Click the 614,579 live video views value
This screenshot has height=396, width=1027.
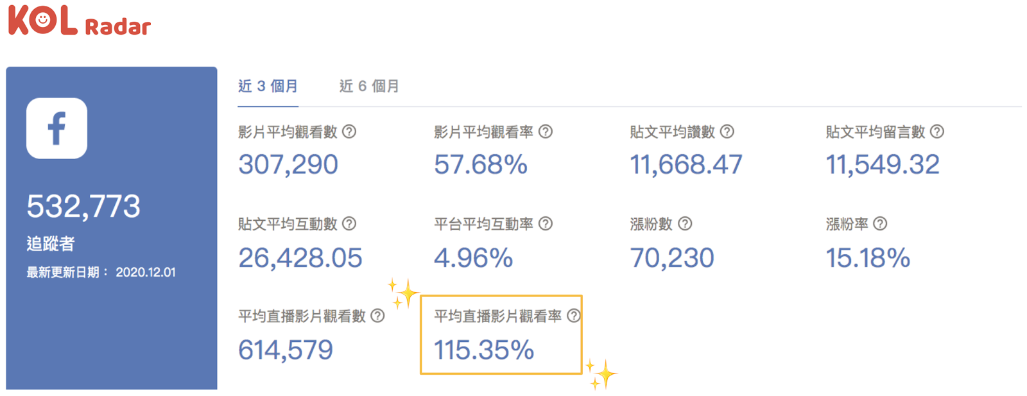(x=286, y=350)
